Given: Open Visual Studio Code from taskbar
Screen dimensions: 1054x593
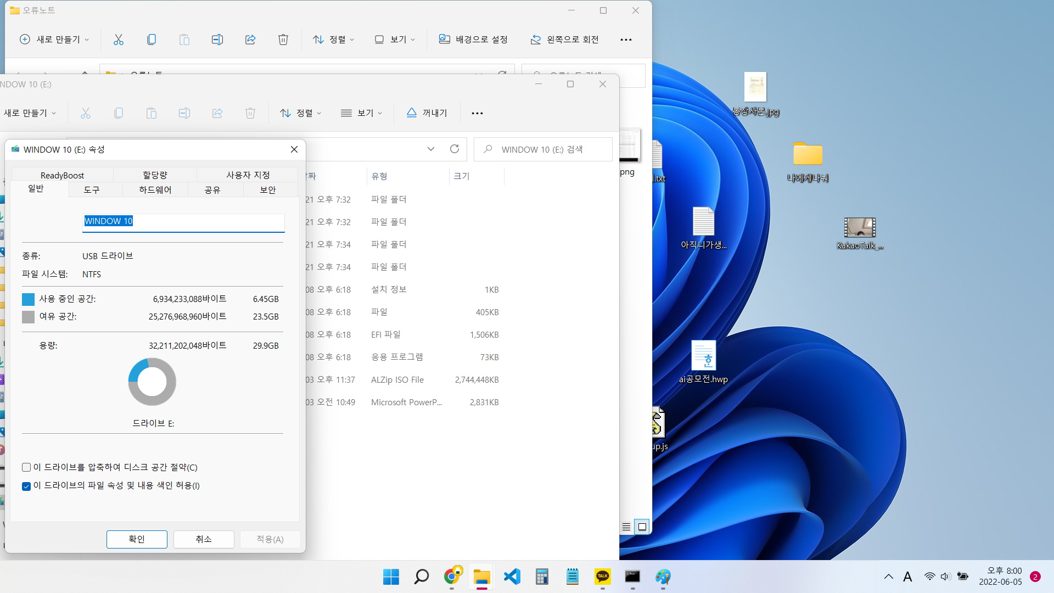Looking at the screenshot, I should 512,577.
